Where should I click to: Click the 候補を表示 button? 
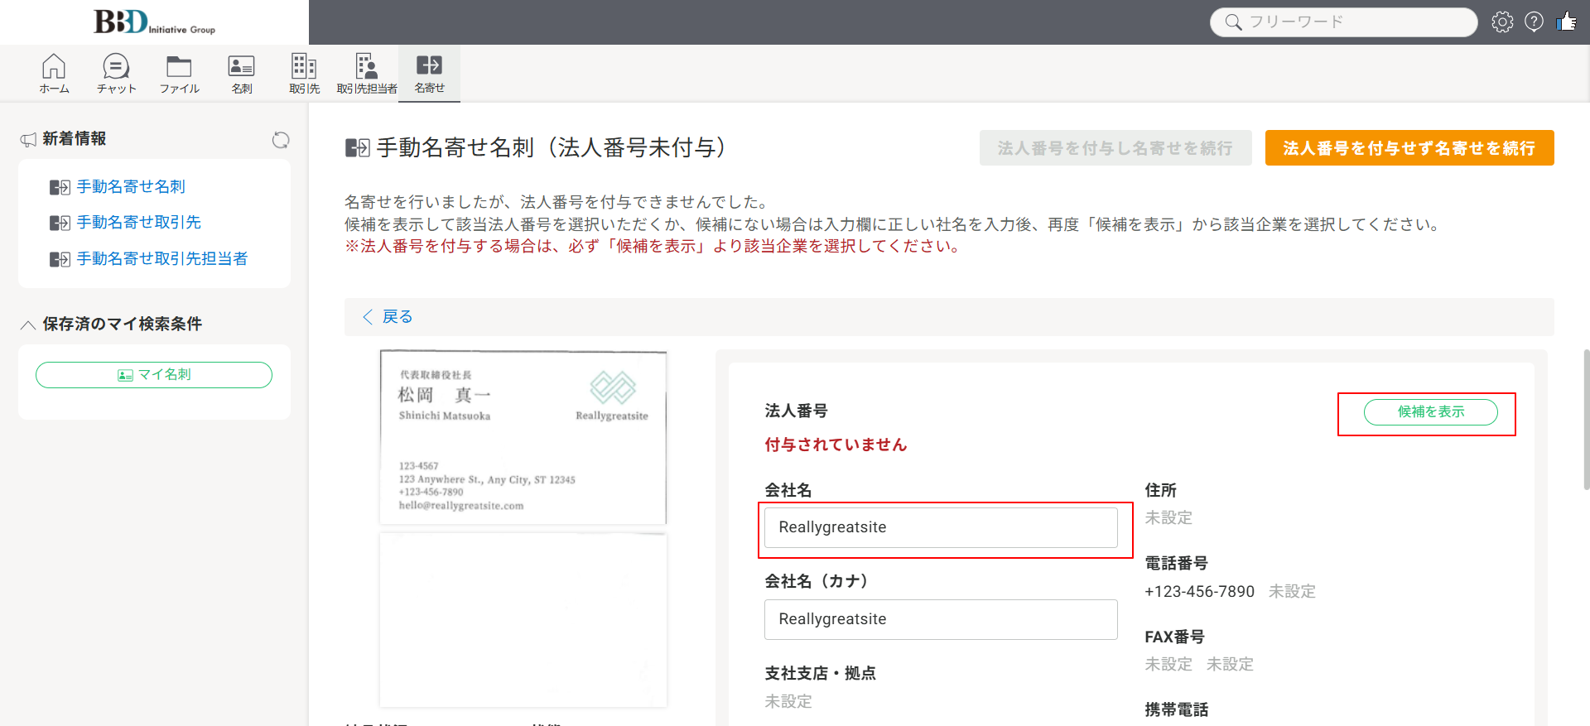(1430, 412)
